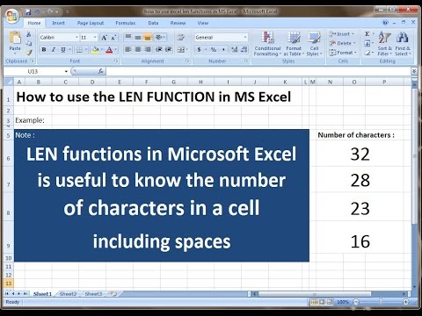The height and width of the screenshot is (316, 422).
Task: Open Font dialog launcher
Action: pyautogui.click(x=116, y=61)
